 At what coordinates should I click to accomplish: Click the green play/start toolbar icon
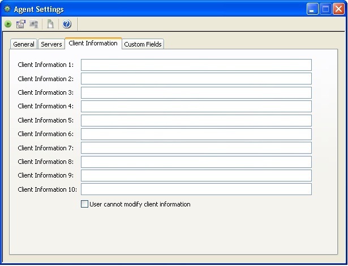coord(8,24)
